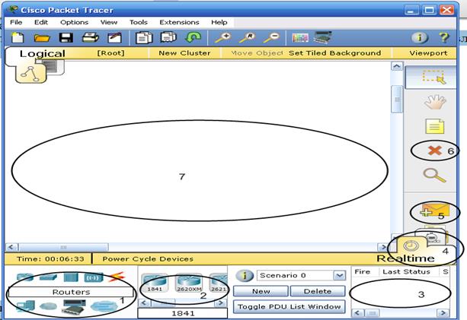Open the View menu
The width and height of the screenshot is (467, 320).
(x=109, y=22)
